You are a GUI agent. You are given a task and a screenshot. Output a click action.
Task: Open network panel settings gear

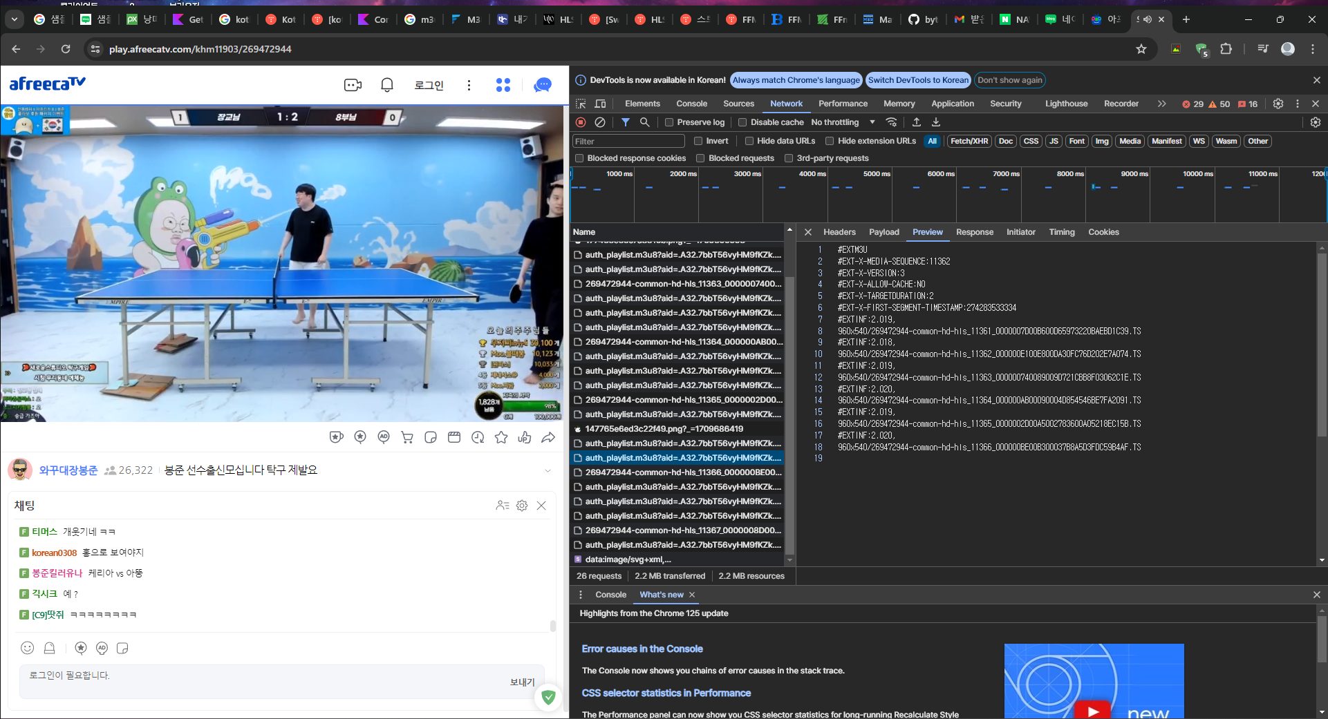click(1316, 122)
